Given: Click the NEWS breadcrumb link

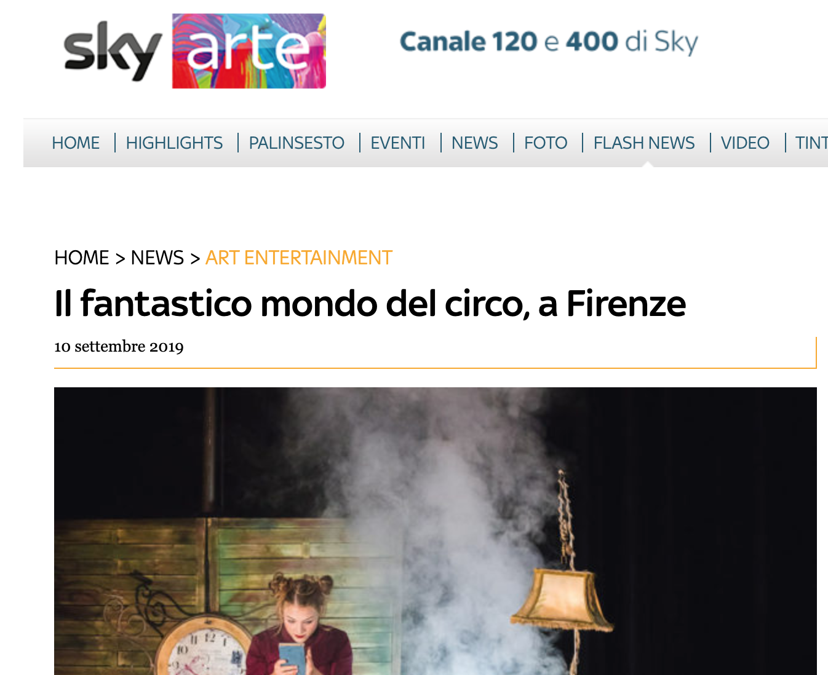Looking at the screenshot, I should coord(157,258).
